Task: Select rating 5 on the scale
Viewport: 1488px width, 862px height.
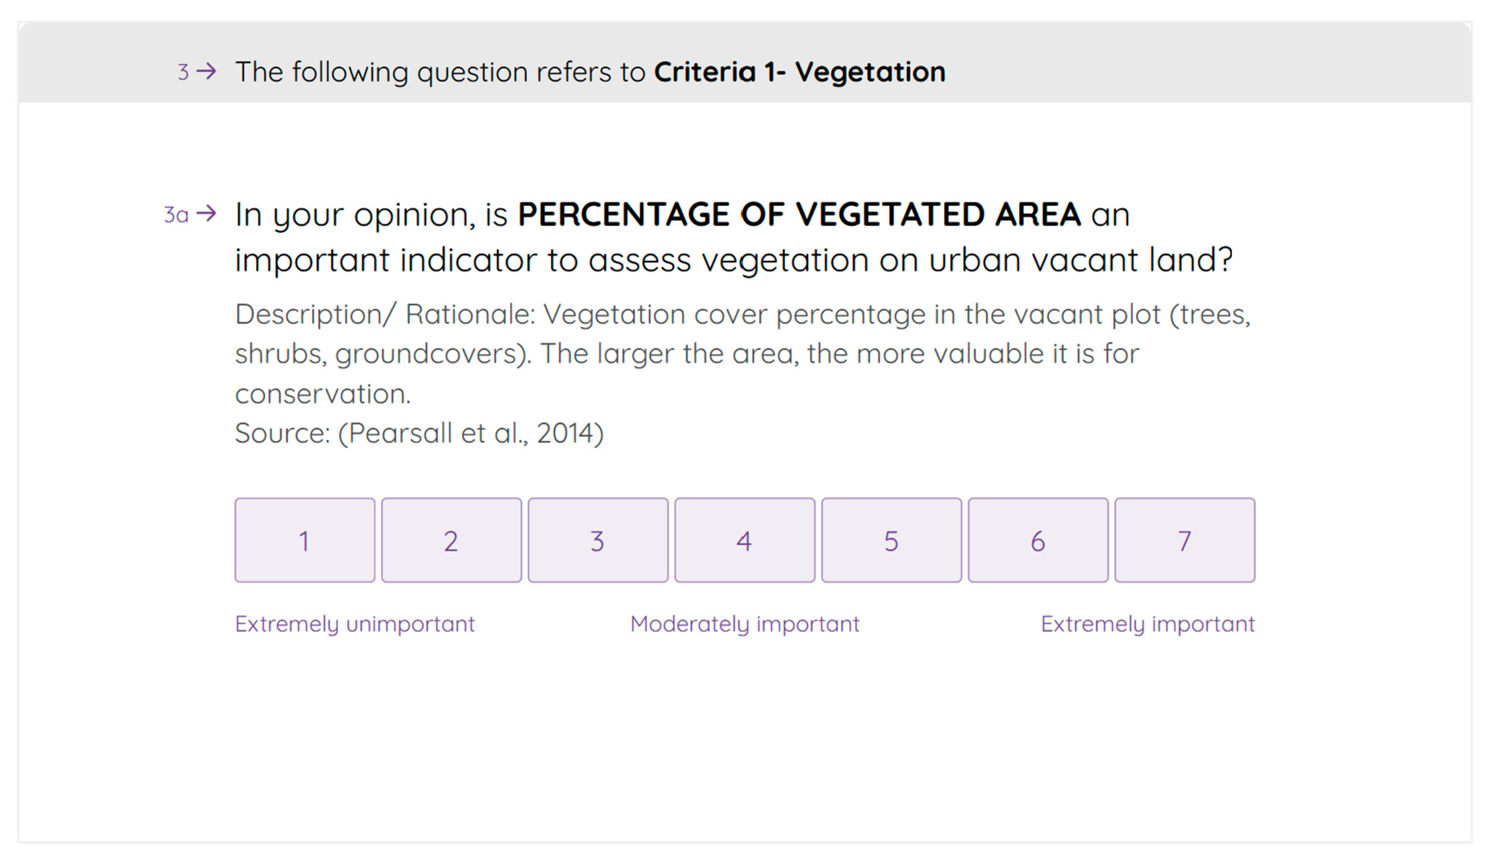Action: tap(892, 540)
